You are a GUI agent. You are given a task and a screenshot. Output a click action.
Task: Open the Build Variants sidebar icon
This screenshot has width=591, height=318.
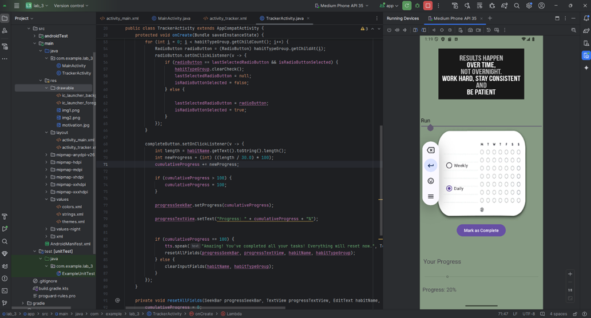point(5,46)
